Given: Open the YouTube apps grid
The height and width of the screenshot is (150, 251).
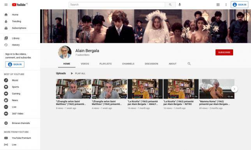Looking at the screenshot, I should tap(218, 5).
